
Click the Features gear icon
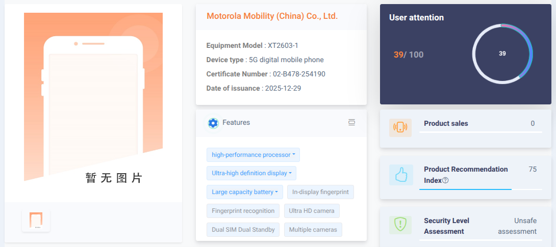pos(213,123)
